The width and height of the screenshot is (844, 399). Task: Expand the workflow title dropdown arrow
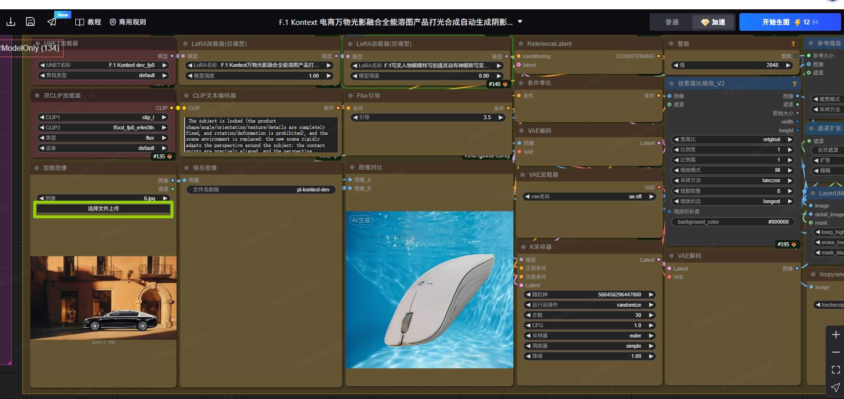520,22
